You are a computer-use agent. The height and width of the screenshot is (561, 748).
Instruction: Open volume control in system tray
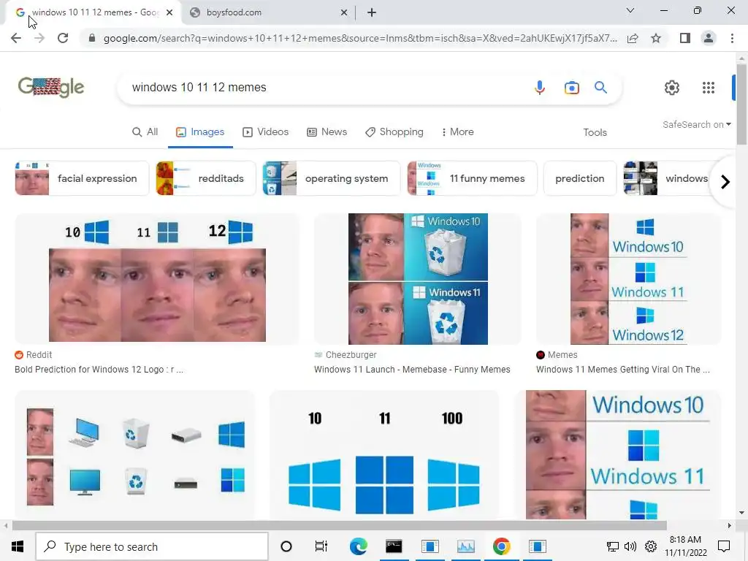630,546
